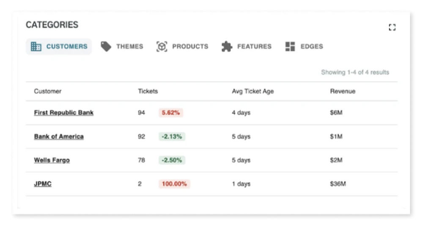
Task: Click JPMC ticket count 2
Action: click(140, 184)
